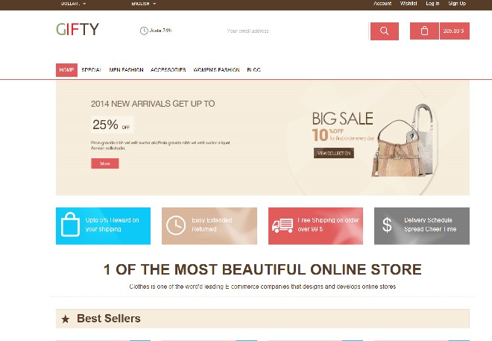Viewport: 492px width, 341px height.
Task: Click the star icon beside Best Sellers
Action: (x=66, y=319)
